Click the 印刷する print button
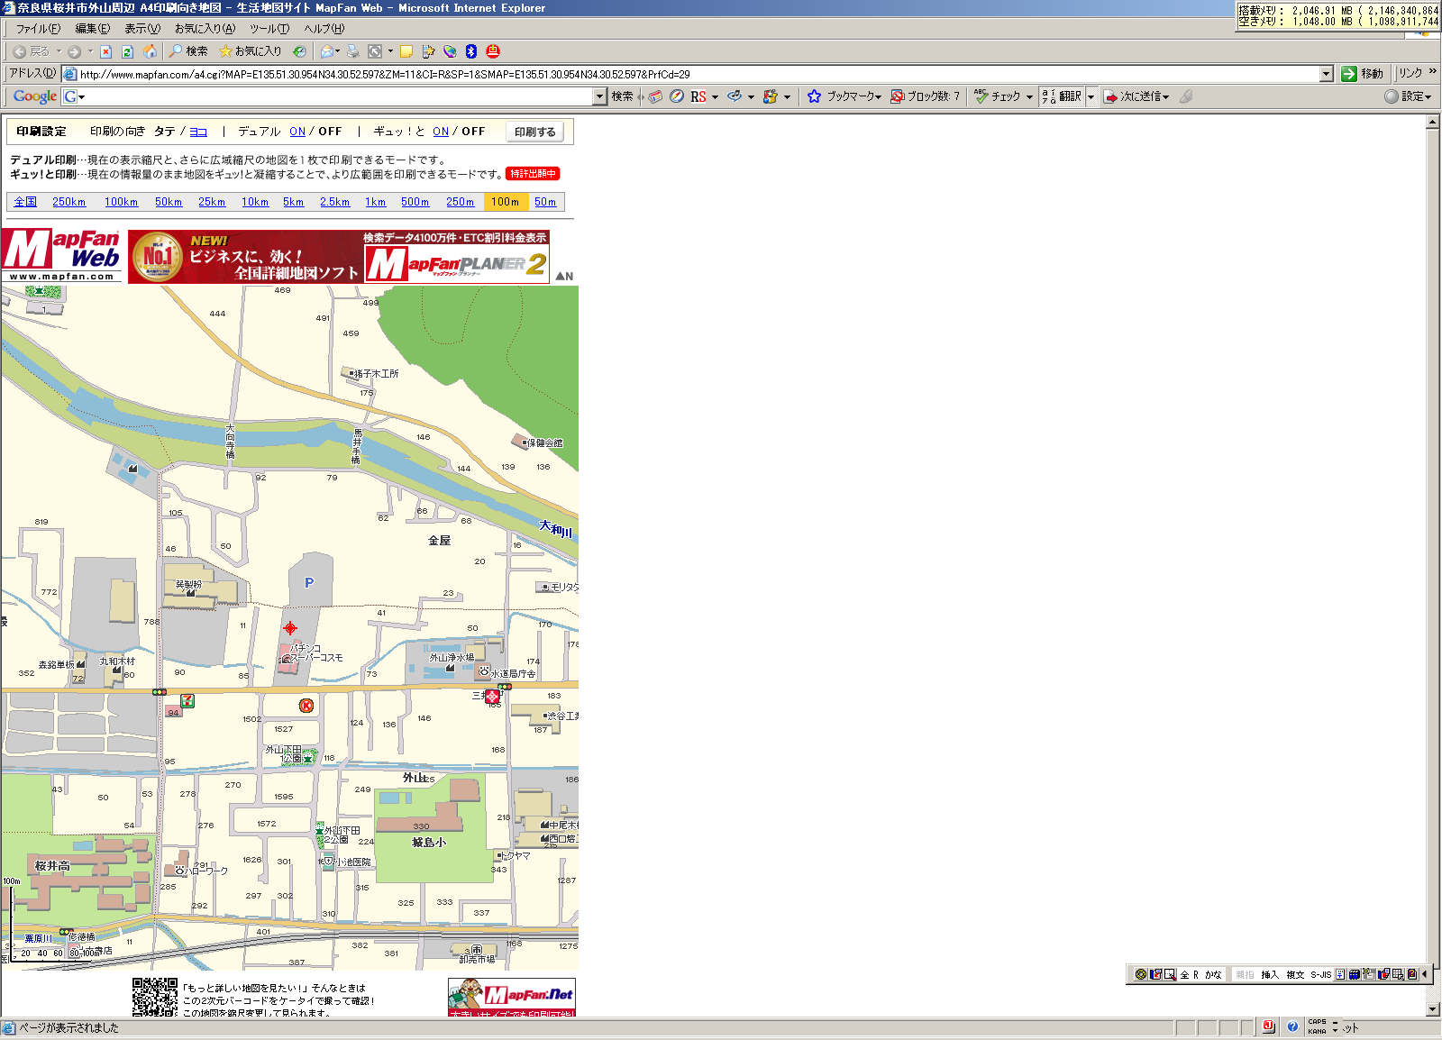 pyautogui.click(x=535, y=132)
